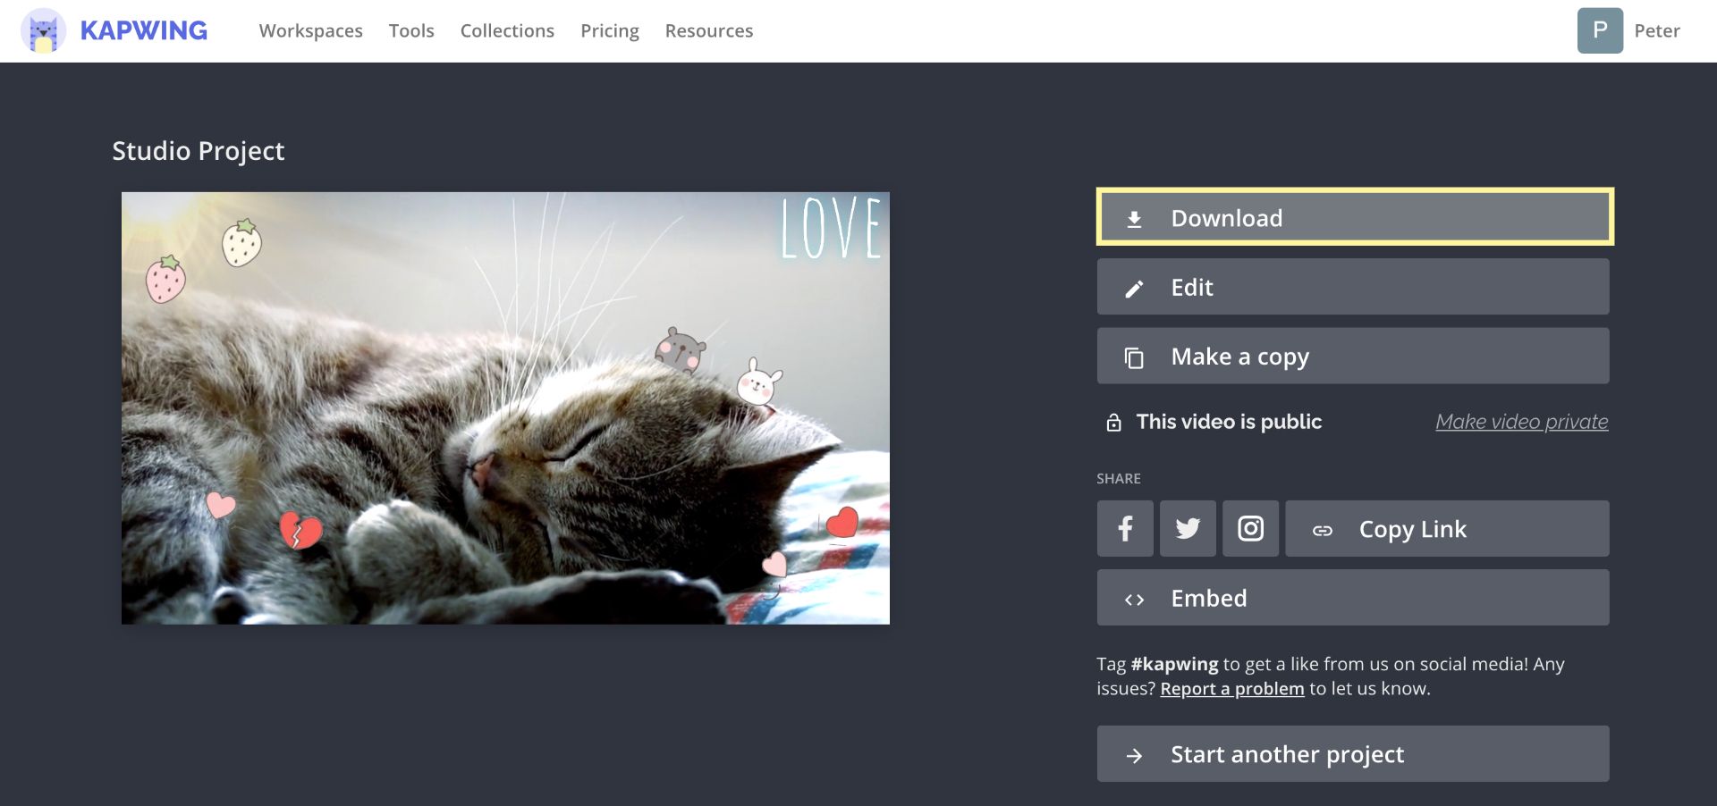
Task: Share the video on Twitter
Action: coord(1188,529)
